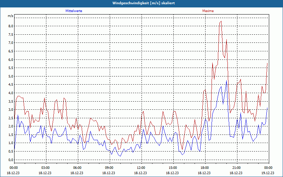Click the 5,5 y-axis value
This screenshot has height=177, width=283.
click(11, 68)
